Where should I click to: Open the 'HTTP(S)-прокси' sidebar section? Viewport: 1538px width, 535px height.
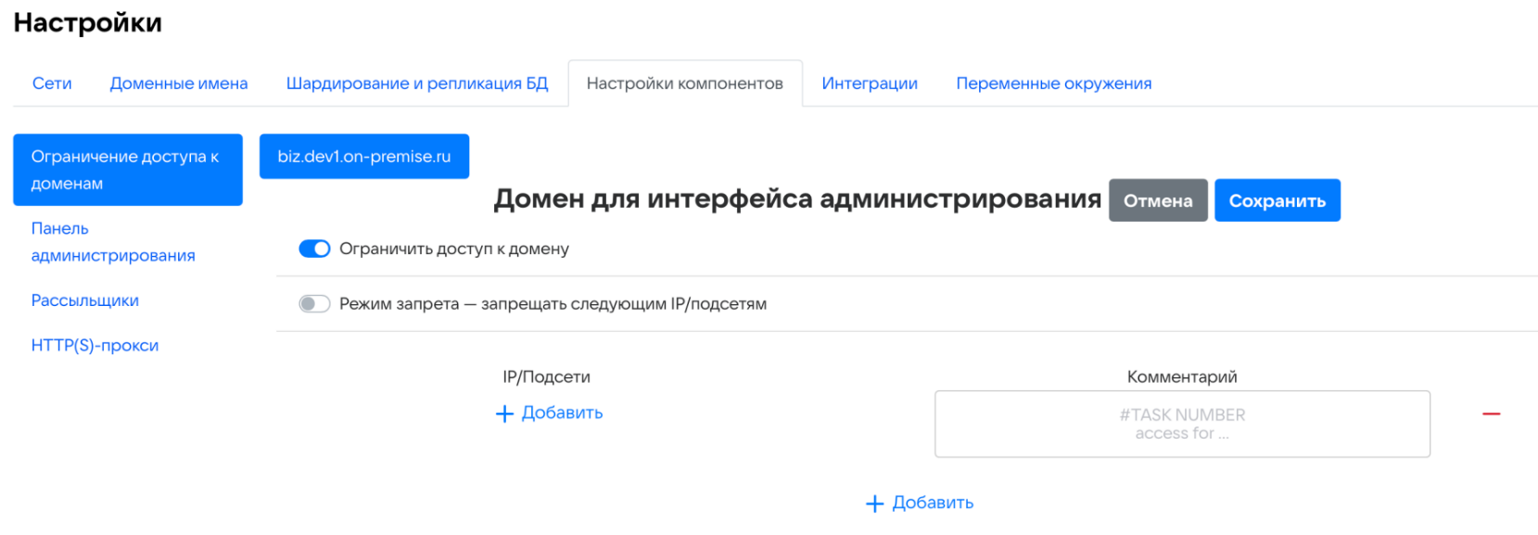[x=95, y=346]
